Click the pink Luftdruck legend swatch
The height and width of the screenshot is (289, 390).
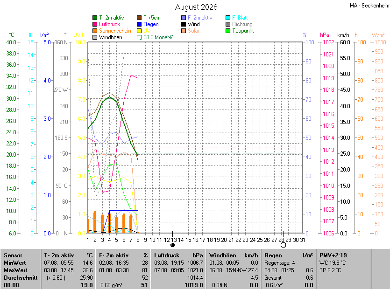click(x=95, y=24)
